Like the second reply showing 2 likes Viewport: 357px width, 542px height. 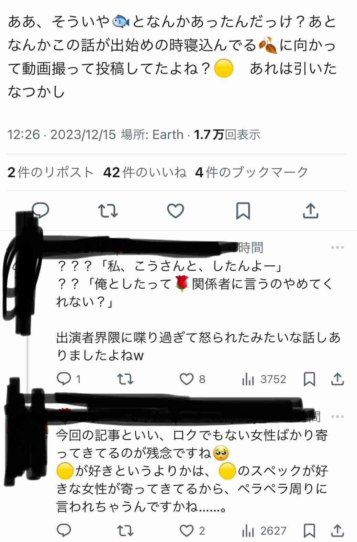point(192,531)
